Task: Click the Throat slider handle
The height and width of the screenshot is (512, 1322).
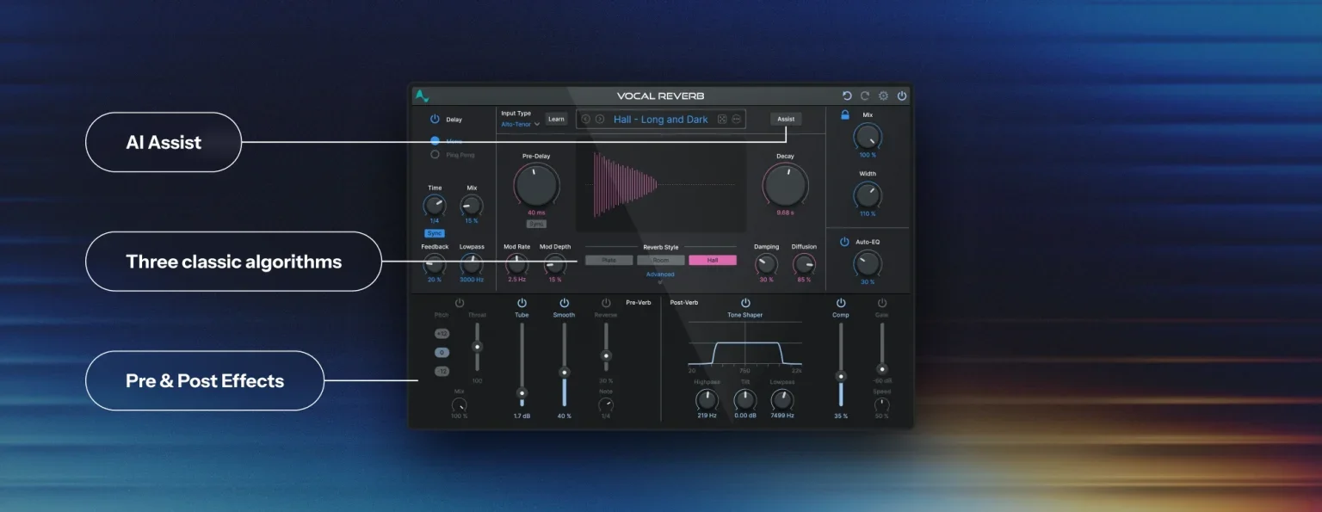Action: pyautogui.click(x=477, y=346)
